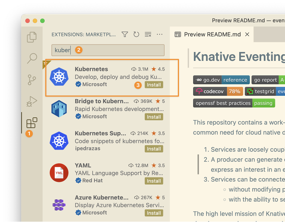Screen dimensions: 285x222
Task: Open the Run and Debug view
Action: tap(32, 101)
